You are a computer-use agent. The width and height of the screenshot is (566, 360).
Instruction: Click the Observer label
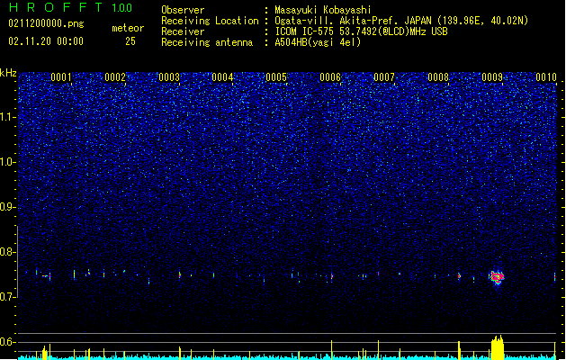click(x=183, y=10)
